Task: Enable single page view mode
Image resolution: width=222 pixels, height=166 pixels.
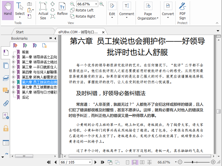Action: point(128,162)
